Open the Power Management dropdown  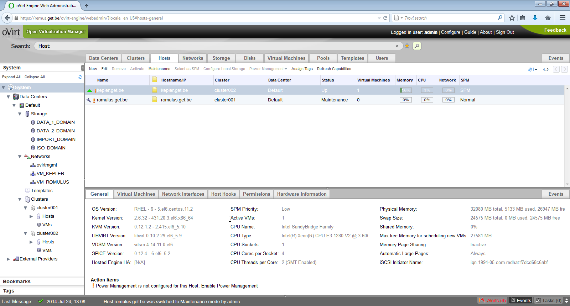[x=268, y=69]
